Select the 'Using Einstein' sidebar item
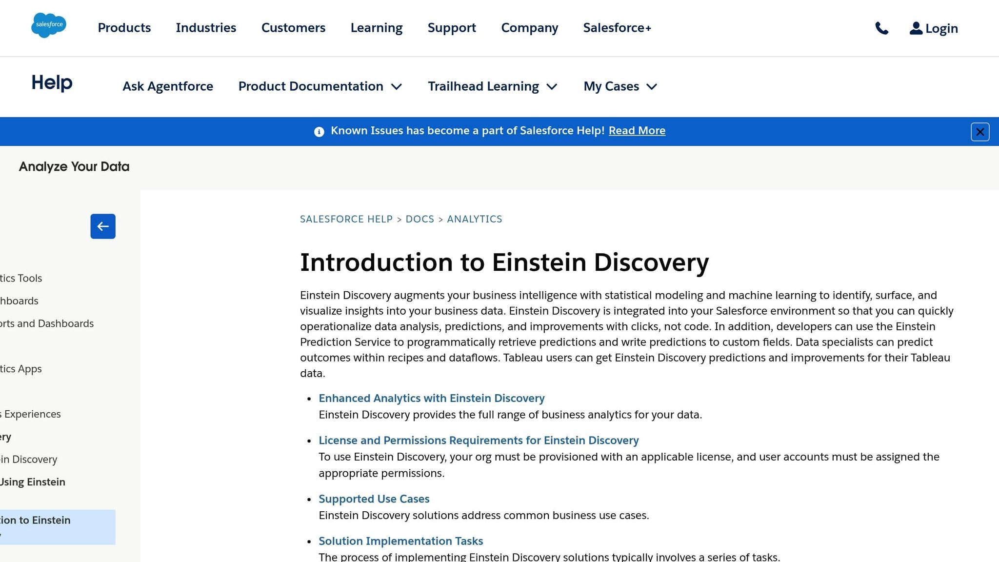This screenshot has height=562, width=999. 33,482
